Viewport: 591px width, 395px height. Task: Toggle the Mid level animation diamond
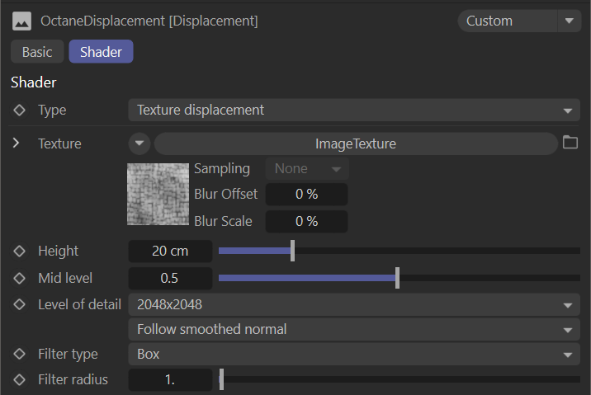point(20,278)
